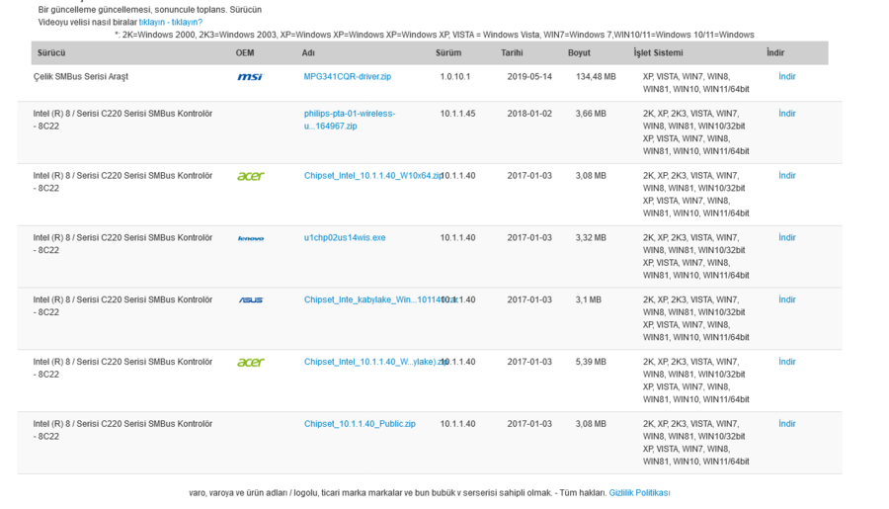Click the Lenovo logo beside u1chp02us14wis.exe
The height and width of the screenshot is (509, 889).
click(251, 238)
